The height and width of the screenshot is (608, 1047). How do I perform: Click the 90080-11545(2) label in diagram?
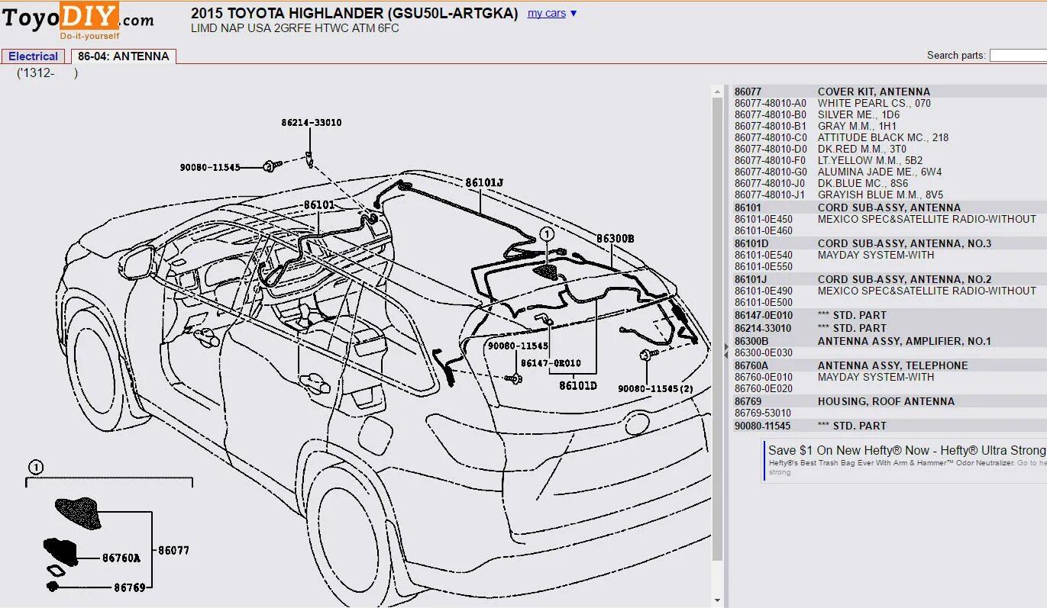pyautogui.click(x=655, y=389)
